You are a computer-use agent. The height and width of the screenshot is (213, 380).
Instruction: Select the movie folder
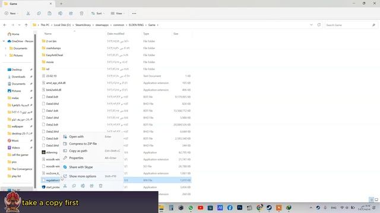50,62
